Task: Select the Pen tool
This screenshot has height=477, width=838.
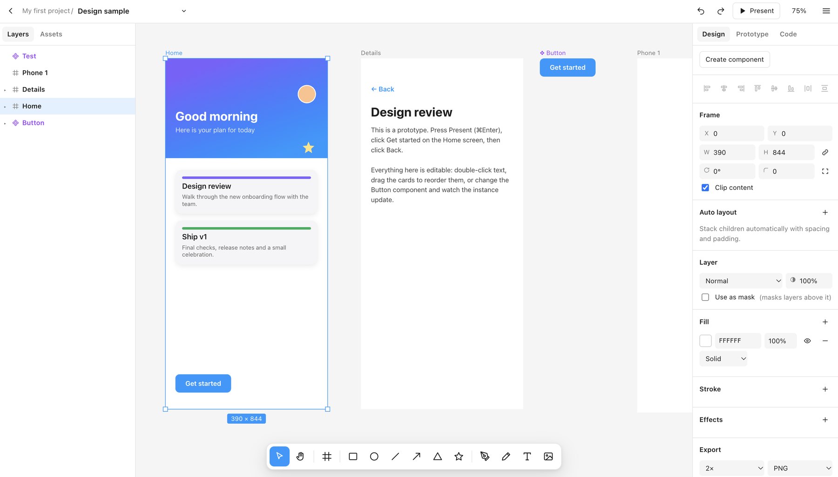Action: (485, 457)
